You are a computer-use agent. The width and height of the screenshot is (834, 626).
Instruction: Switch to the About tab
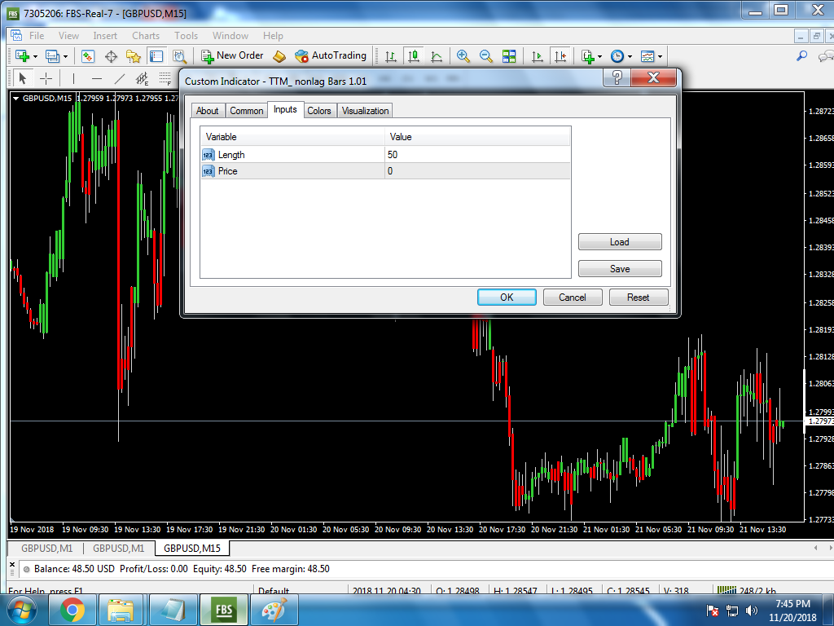pyautogui.click(x=208, y=111)
